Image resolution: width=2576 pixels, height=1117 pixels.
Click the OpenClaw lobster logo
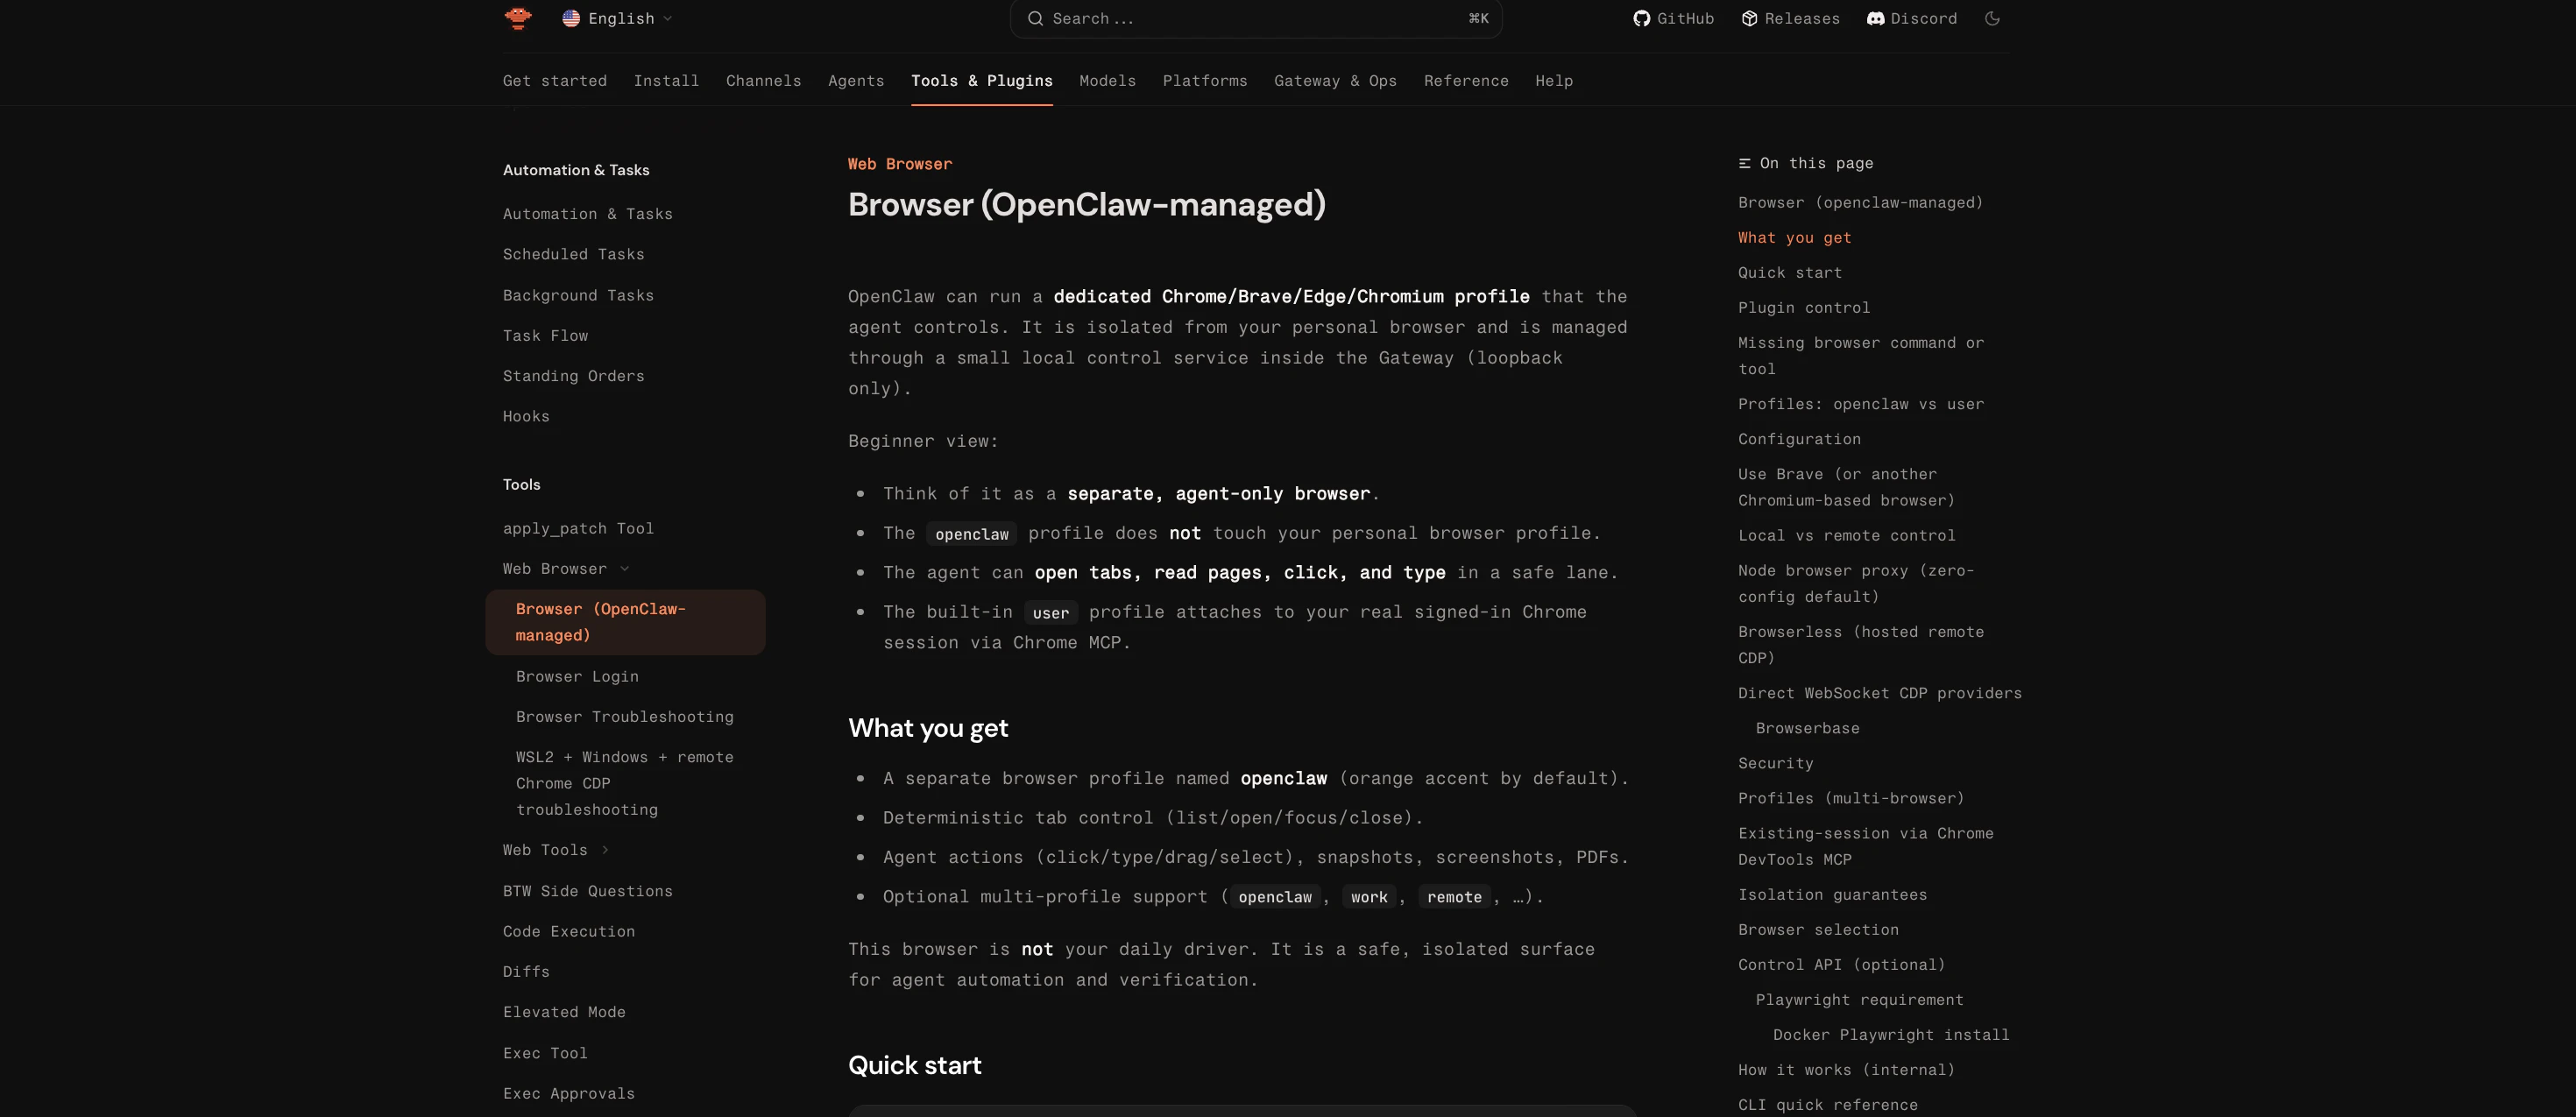[x=518, y=18]
